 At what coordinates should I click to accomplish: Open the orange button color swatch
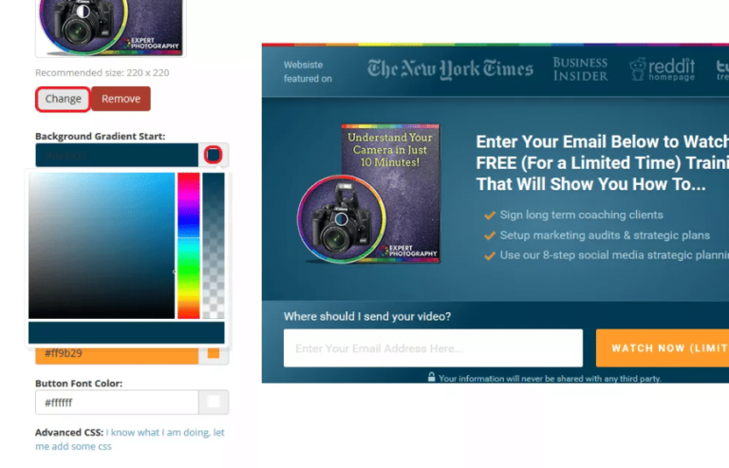pyautogui.click(x=214, y=356)
